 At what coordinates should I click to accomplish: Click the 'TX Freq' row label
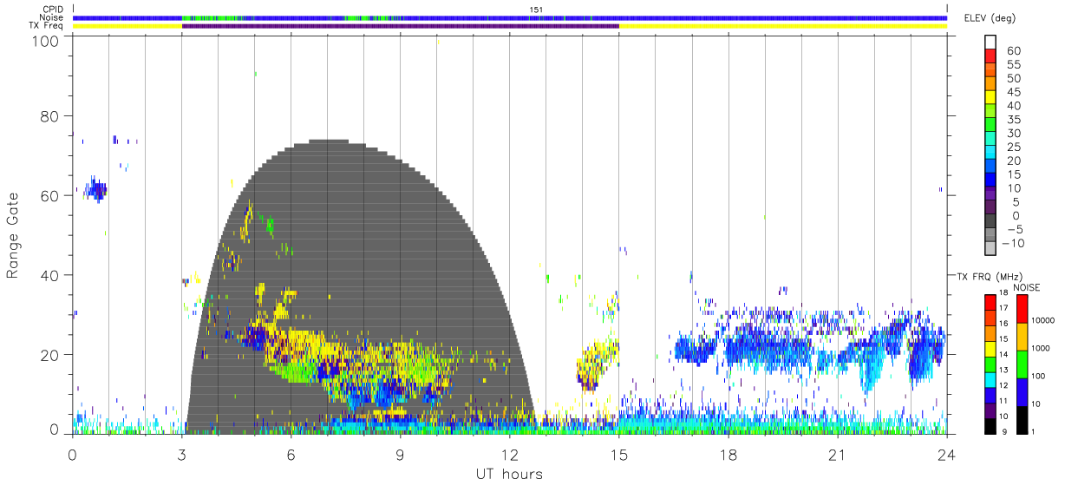[x=47, y=26]
